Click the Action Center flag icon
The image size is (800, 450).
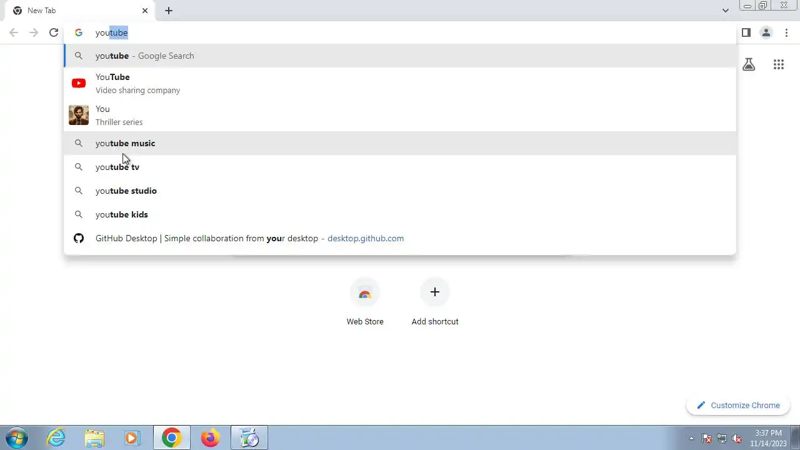[707, 438]
